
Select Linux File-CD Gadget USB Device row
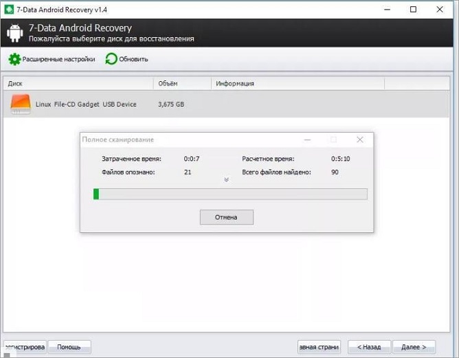coord(226,104)
